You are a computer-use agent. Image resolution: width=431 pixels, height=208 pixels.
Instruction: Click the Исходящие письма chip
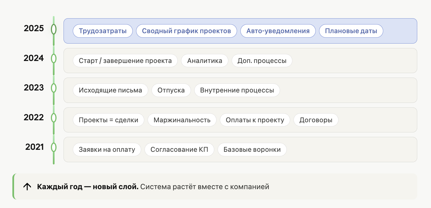pyautogui.click(x=110, y=90)
